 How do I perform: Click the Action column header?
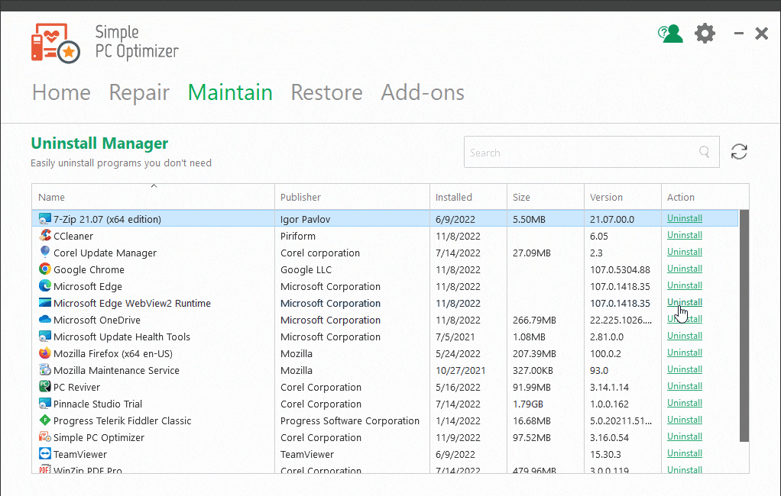[x=705, y=197]
